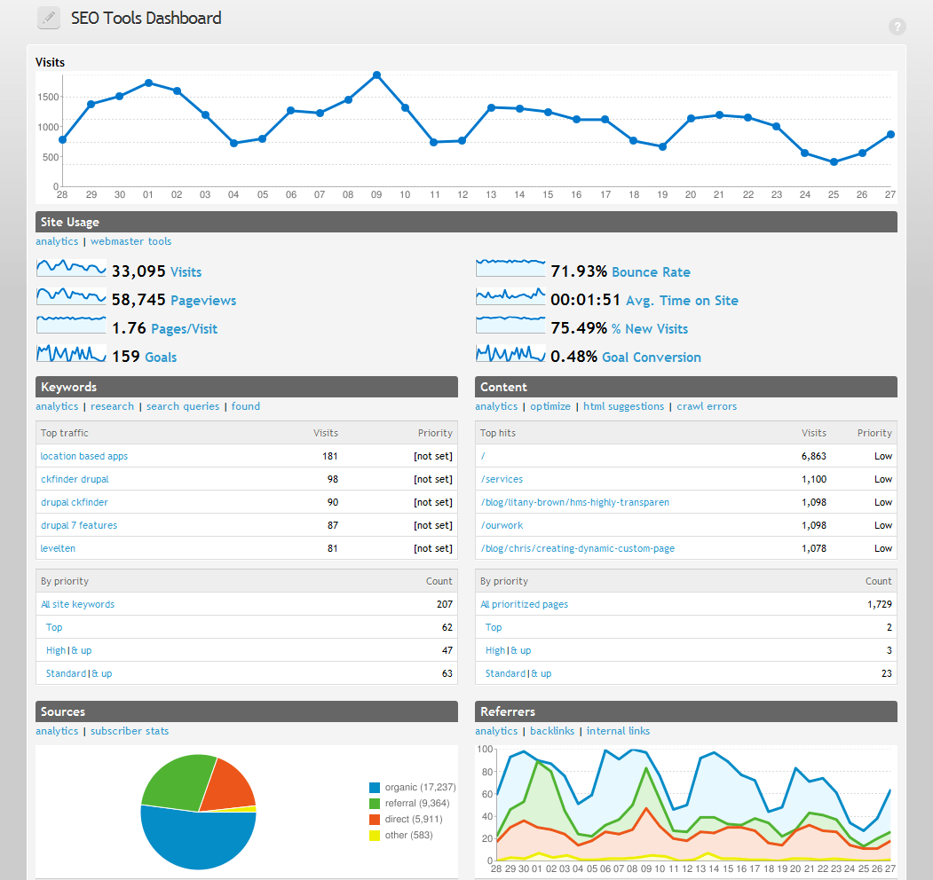The width and height of the screenshot is (933, 880).
Task: Click the highest peak point on the Visits chart
Action: (376, 75)
